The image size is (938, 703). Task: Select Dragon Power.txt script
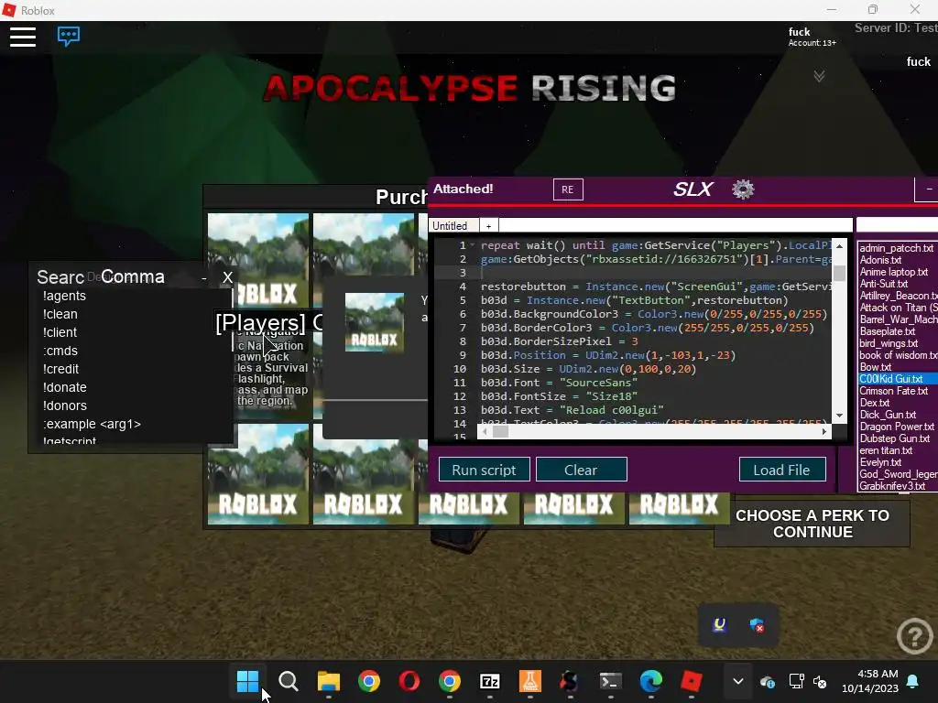point(898,427)
